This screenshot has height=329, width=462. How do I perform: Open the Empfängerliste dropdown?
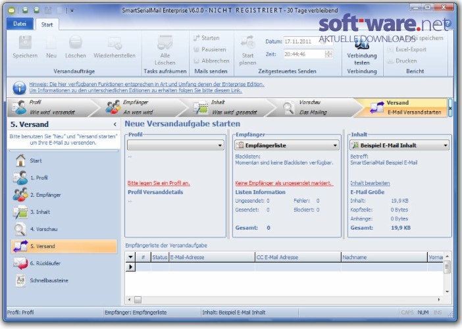(287, 145)
